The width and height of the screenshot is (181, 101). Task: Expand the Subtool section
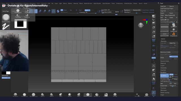coord(163,39)
